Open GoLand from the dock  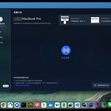coord(91,105)
